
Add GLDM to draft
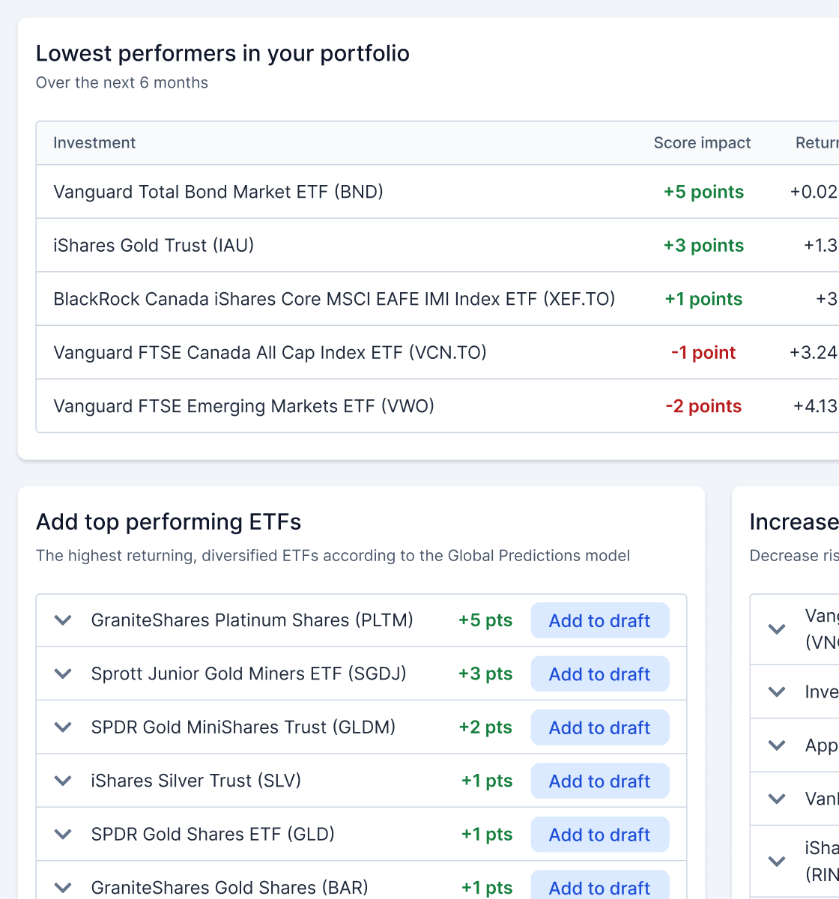599,727
